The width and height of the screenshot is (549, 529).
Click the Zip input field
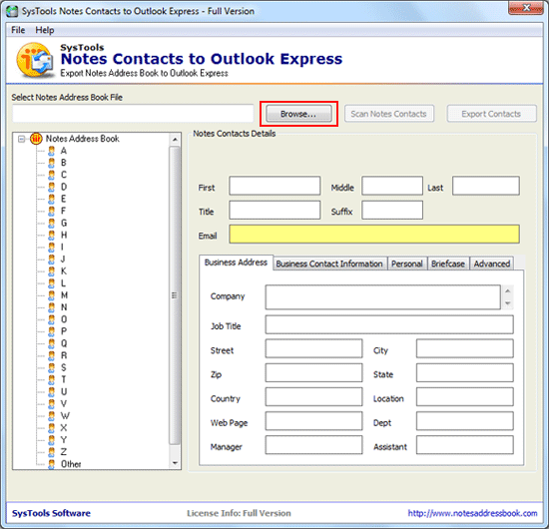[313, 373]
